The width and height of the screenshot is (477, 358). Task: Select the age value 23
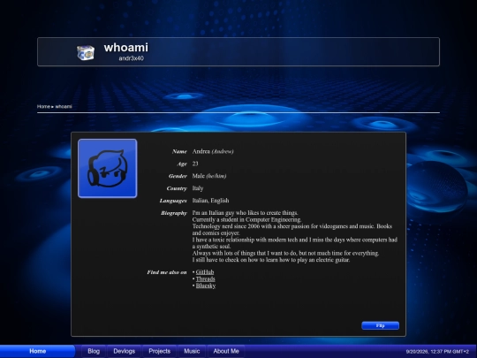coord(195,164)
